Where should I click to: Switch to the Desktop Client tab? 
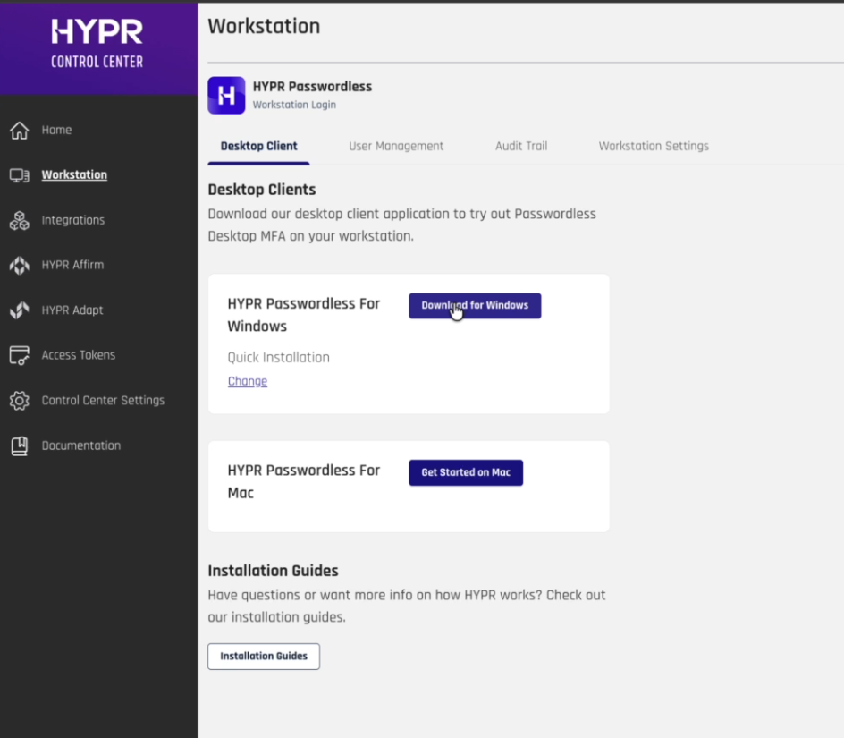click(258, 146)
